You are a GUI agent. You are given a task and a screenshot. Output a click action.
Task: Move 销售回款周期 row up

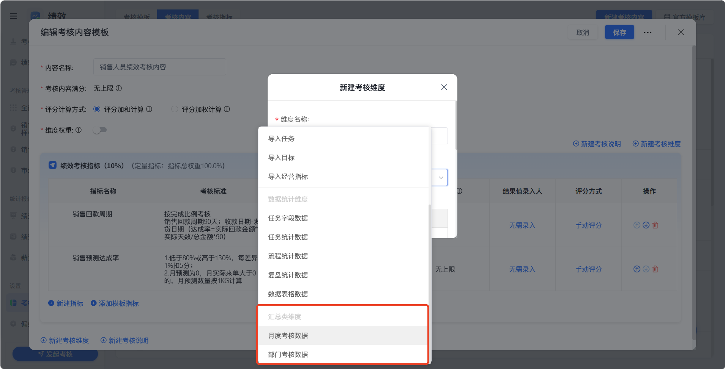(637, 225)
